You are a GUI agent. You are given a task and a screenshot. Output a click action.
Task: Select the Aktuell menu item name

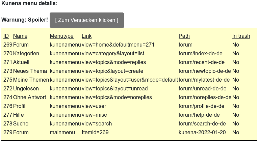(x=21, y=62)
